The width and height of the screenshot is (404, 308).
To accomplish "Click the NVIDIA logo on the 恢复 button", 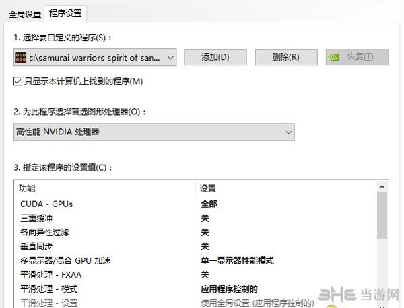I will pos(333,57).
